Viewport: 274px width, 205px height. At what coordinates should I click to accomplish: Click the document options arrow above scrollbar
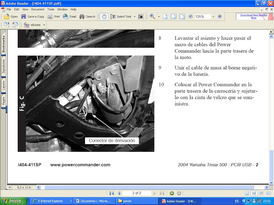[271, 32]
